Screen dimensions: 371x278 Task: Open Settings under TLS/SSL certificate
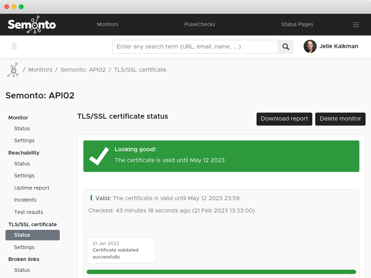pos(24,247)
